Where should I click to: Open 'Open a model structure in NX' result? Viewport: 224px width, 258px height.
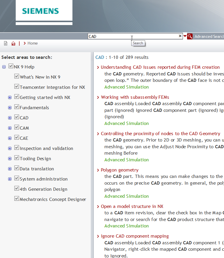(x=132, y=206)
